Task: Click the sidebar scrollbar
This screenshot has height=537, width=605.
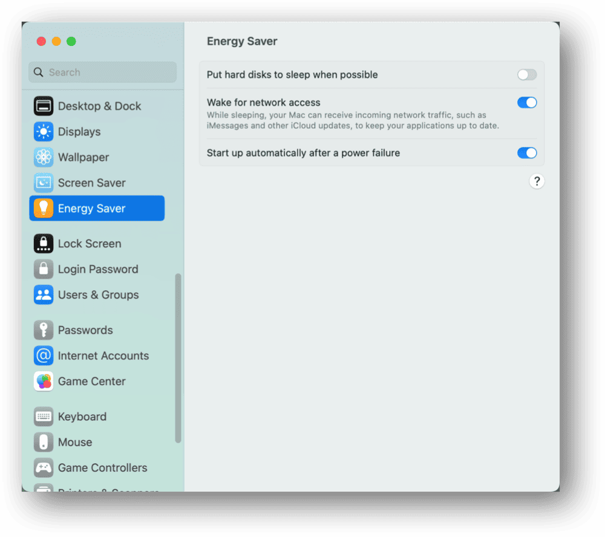Action: coord(178,358)
